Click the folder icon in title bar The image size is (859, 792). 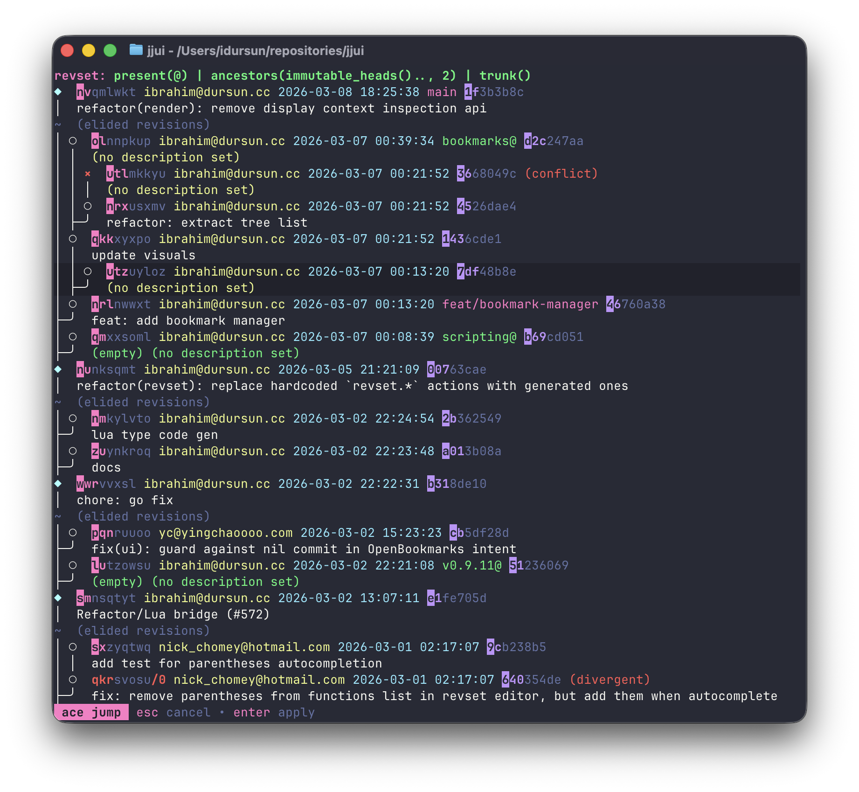(136, 50)
